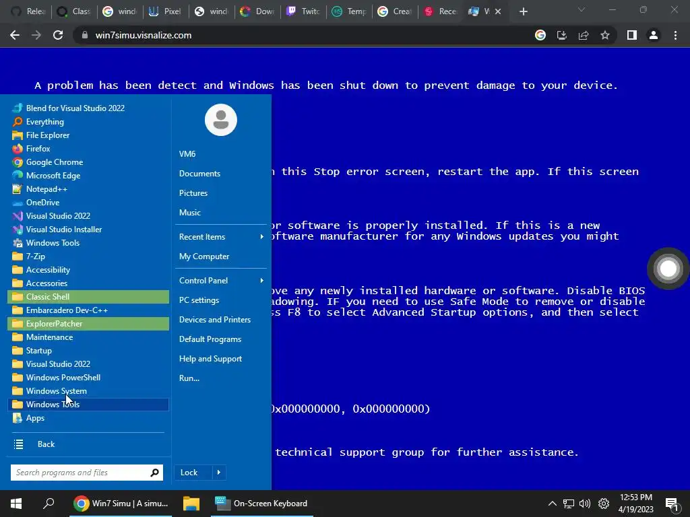This screenshot has width=690, height=517.
Task: Open the Apps entry
Action: (x=88, y=418)
